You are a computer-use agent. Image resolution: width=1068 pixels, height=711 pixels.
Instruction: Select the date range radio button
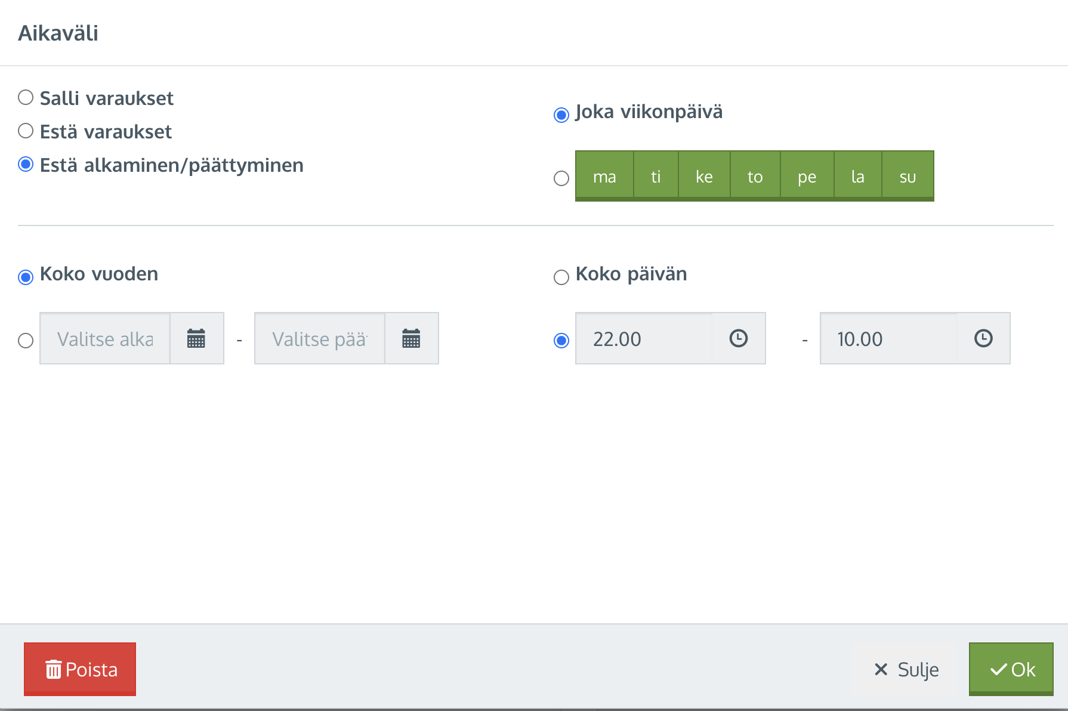[x=26, y=341]
